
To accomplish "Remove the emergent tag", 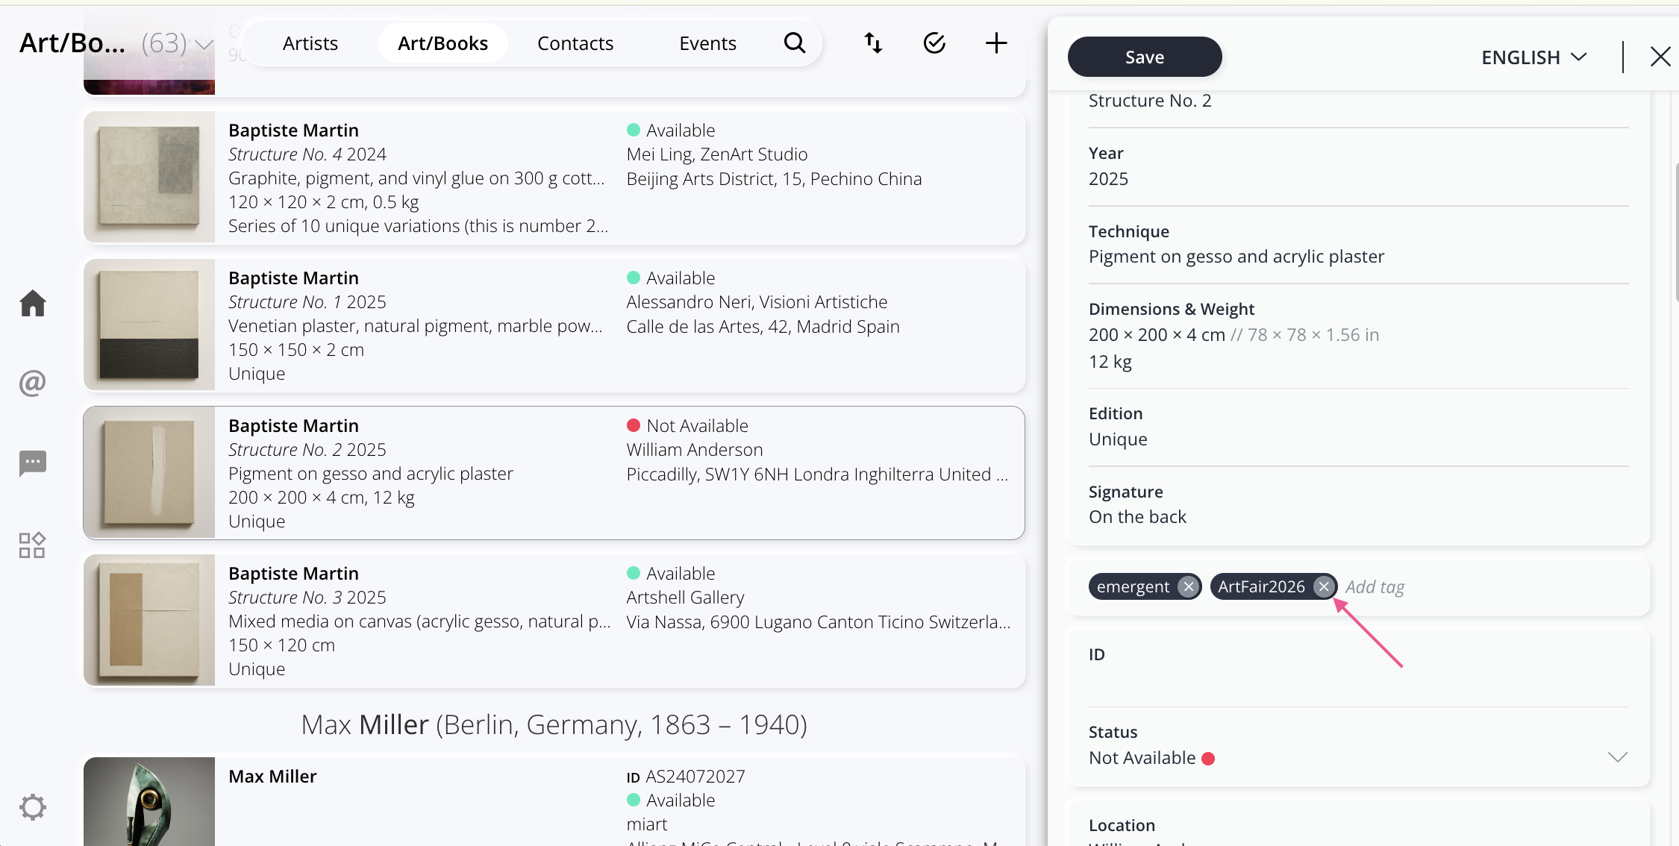I will click(1188, 587).
